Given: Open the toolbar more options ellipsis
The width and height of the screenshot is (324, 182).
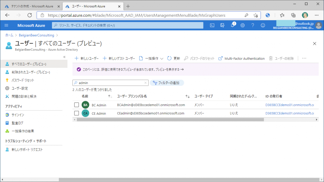Looking at the screenshot, I should pyautogui.click(x=304, y=58).
